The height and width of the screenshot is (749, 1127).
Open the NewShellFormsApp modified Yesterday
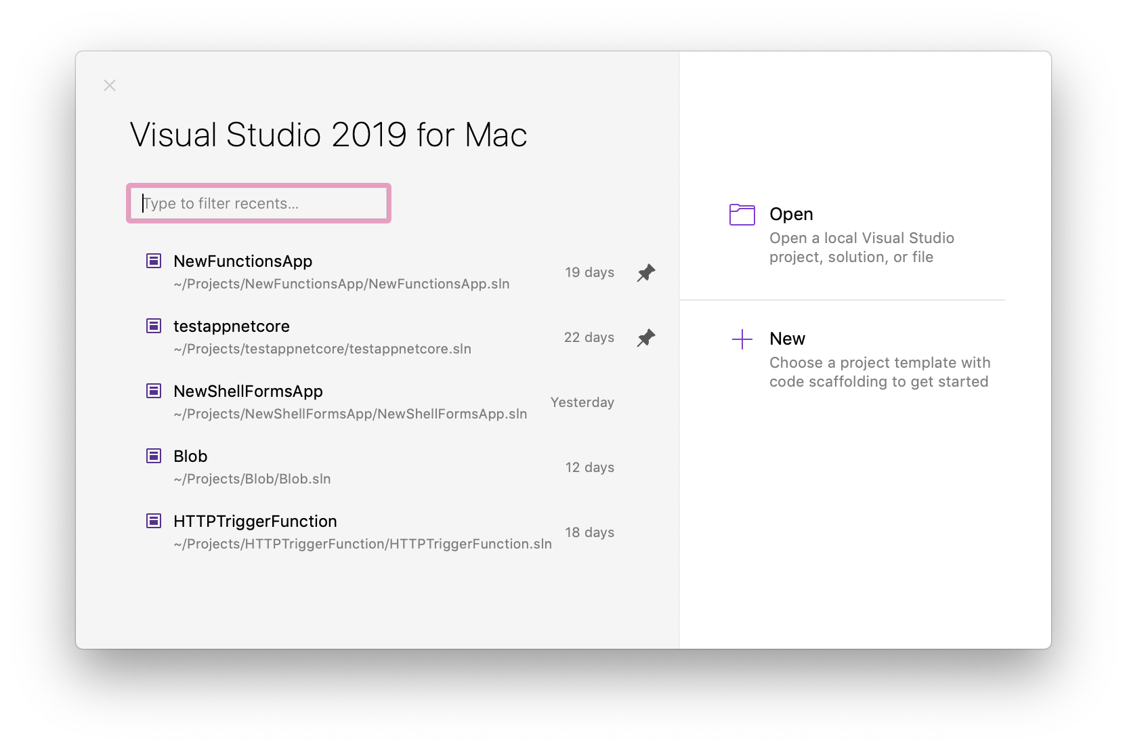pyautogui.click(x=248, y=391)
